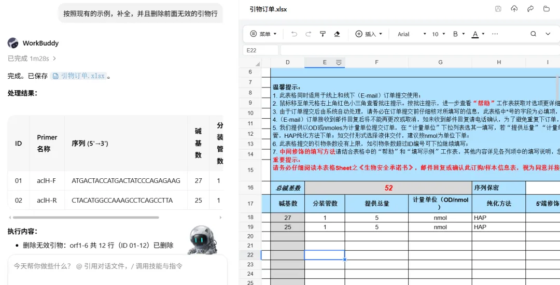Select row 18 header
560x285 pixels.
(250, 217)
